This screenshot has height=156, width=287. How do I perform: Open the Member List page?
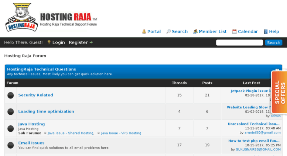[212, 32]
